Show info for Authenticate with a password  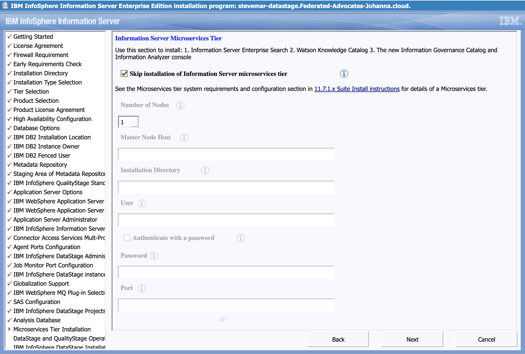point(240,238)
